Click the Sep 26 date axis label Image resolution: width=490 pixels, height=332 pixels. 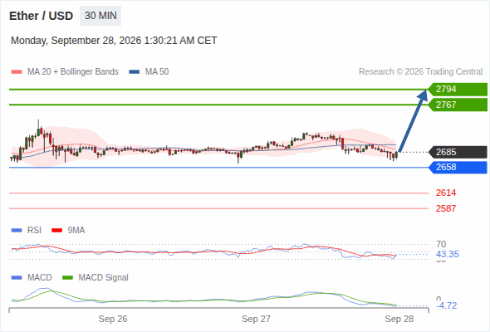[x=113, y=319]
